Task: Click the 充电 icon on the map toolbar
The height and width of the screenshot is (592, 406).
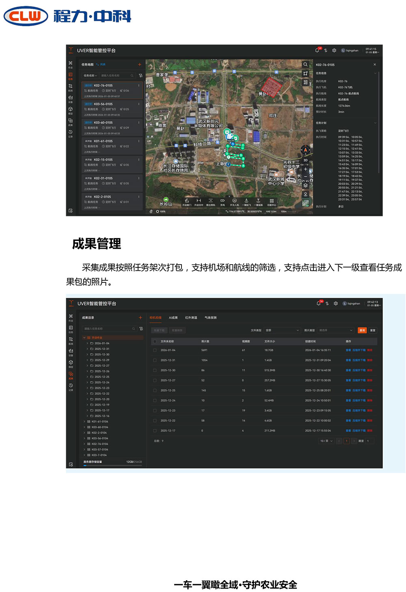Action: [x=222, y=202]
